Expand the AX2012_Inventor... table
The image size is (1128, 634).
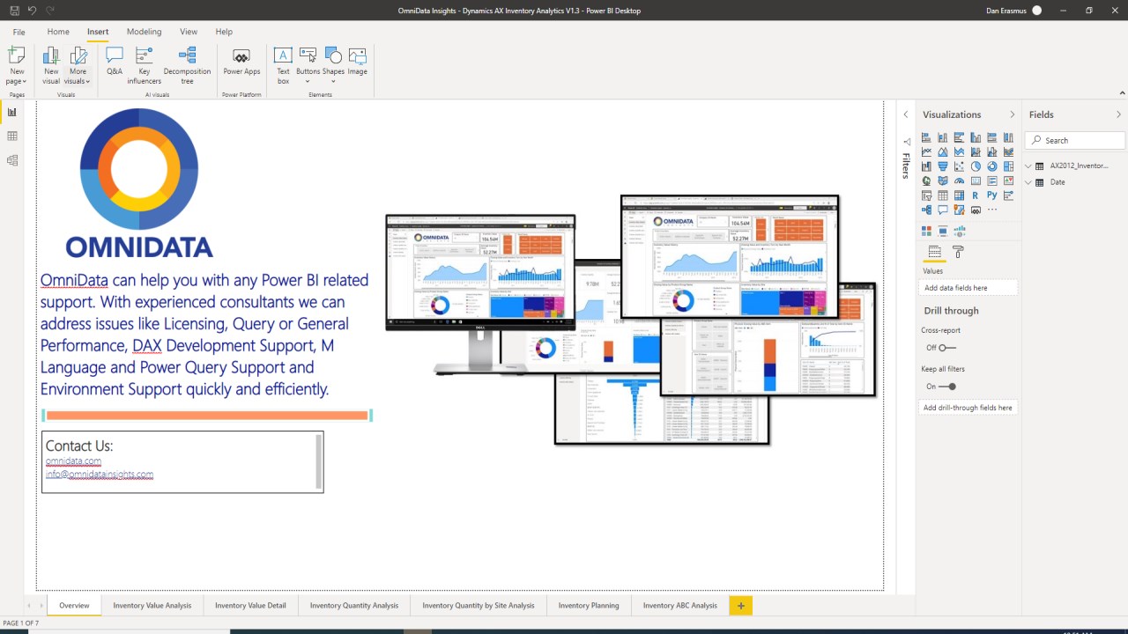coord(1028,166)
